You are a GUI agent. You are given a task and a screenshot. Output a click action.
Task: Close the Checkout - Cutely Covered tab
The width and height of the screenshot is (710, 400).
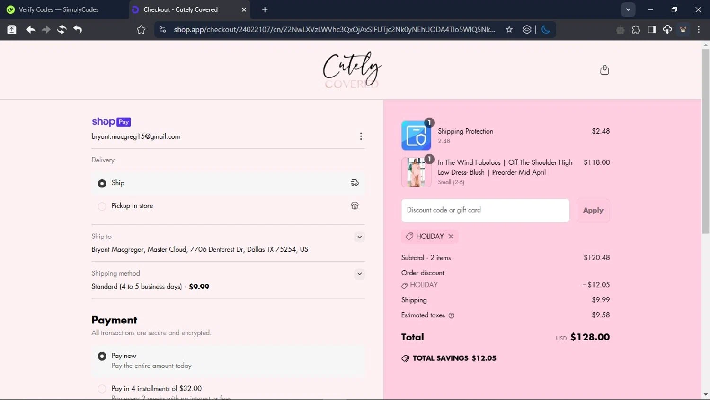click(244, 9)
